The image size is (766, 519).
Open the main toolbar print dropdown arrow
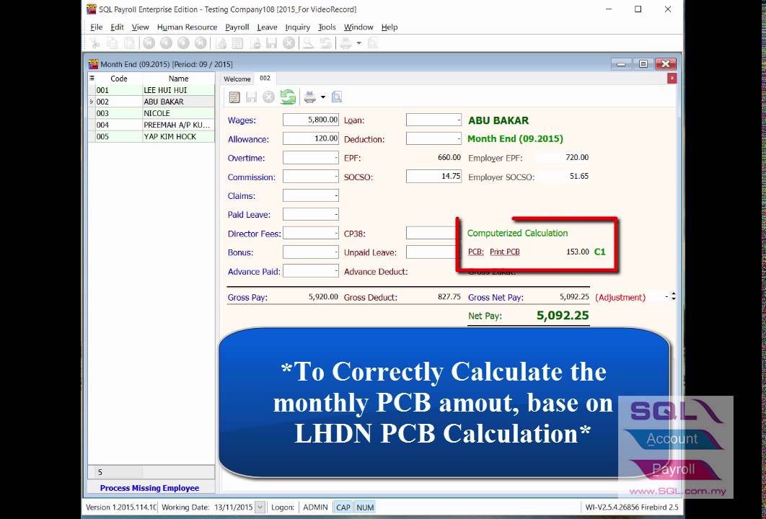coord(358,43)
